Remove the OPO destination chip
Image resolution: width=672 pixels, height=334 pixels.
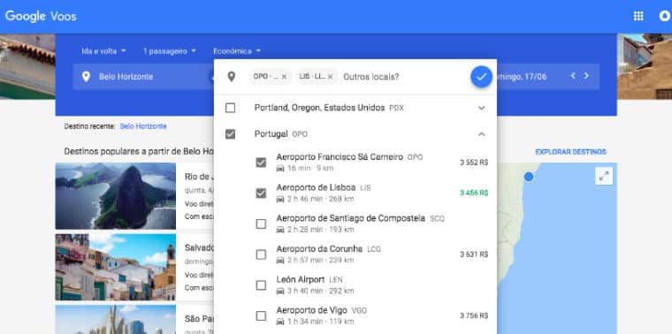[x=284, y=77]
